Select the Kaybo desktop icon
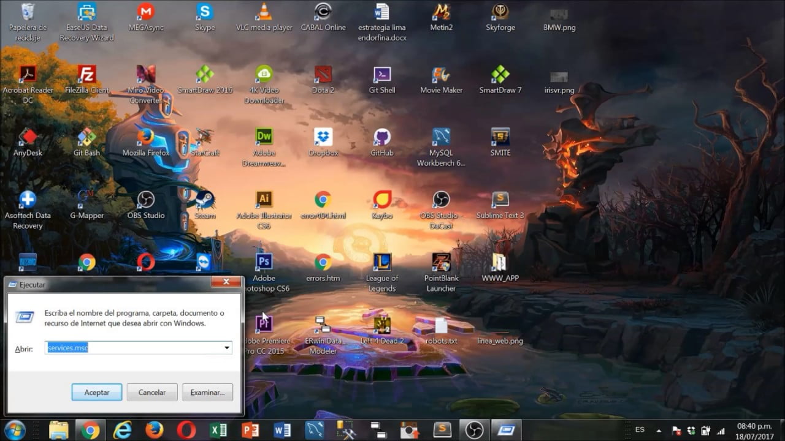The height and width of the screenshot is (441, 785). (x=382, y=205)
